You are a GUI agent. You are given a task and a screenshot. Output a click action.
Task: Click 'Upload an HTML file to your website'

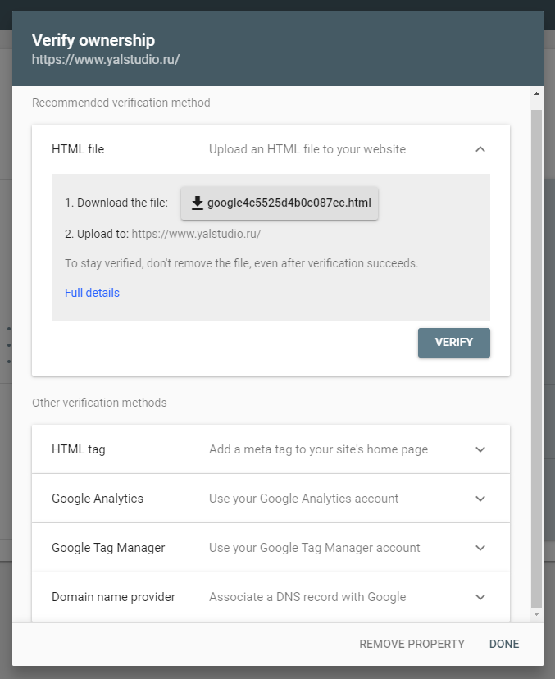(307, 149)
